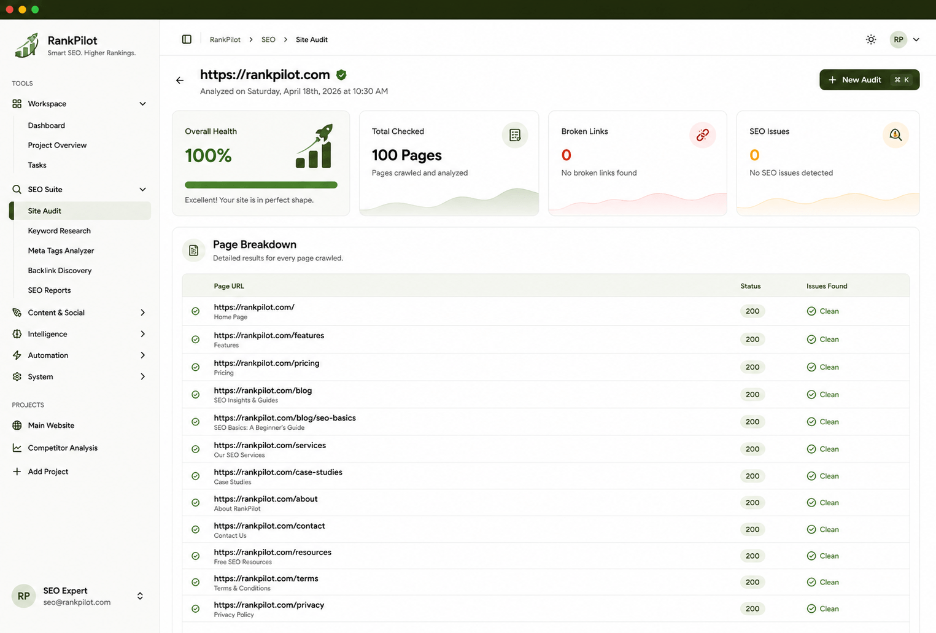936x633 pixels.
Task: Toggle check circle for Home Page row
Action: coord(195,311)
